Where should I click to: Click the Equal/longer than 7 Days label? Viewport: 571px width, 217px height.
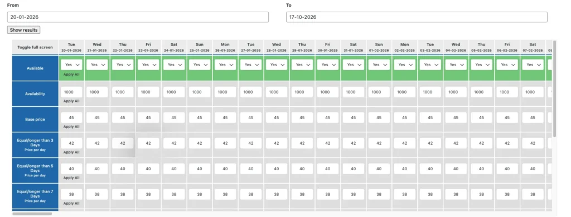(35, 196)
